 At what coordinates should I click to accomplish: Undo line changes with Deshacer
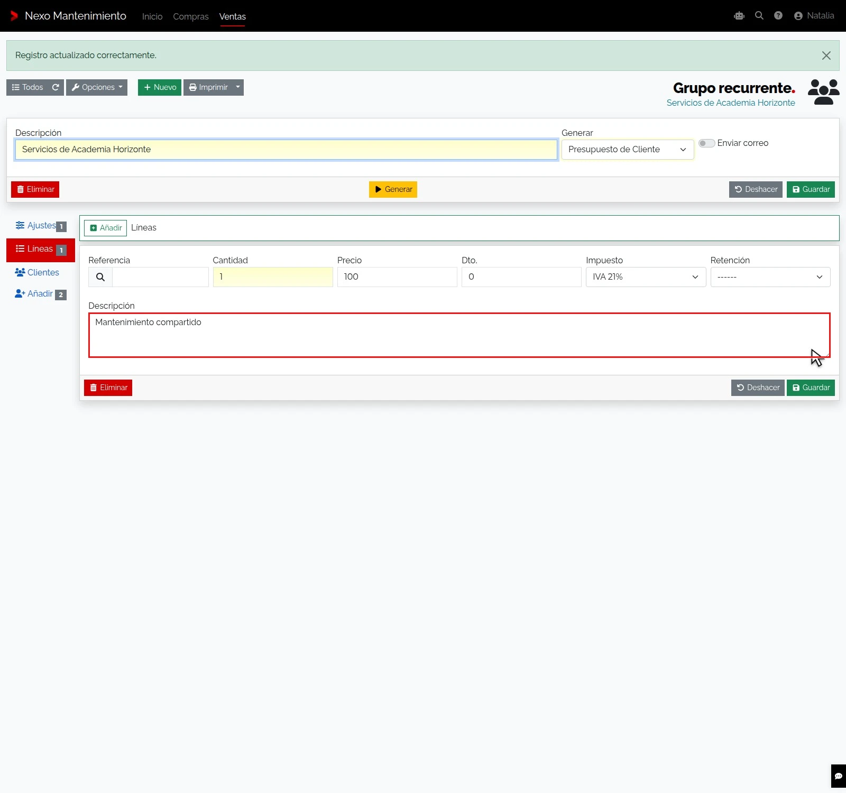(758, 388)
